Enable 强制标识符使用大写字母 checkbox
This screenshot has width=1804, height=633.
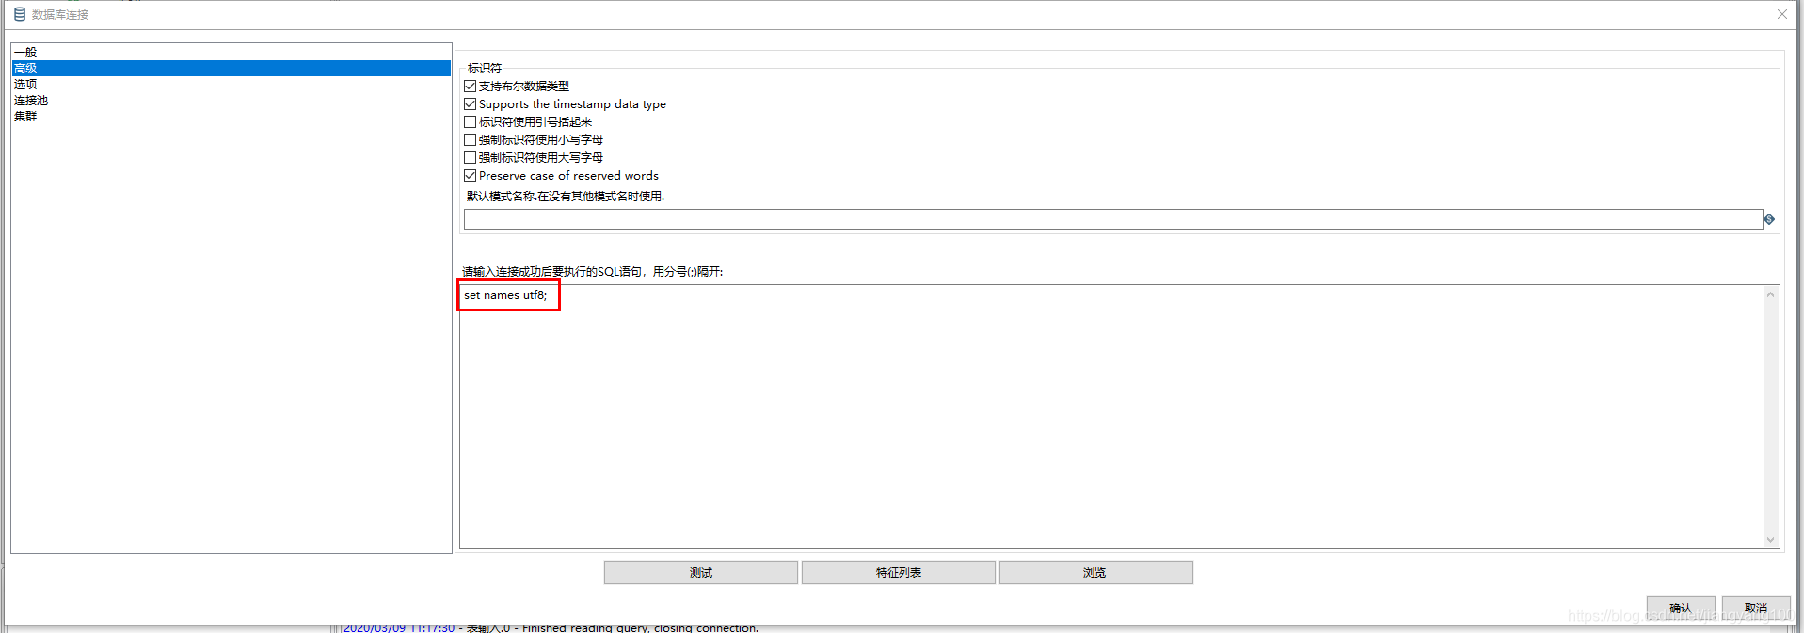[x=471, y=158]
